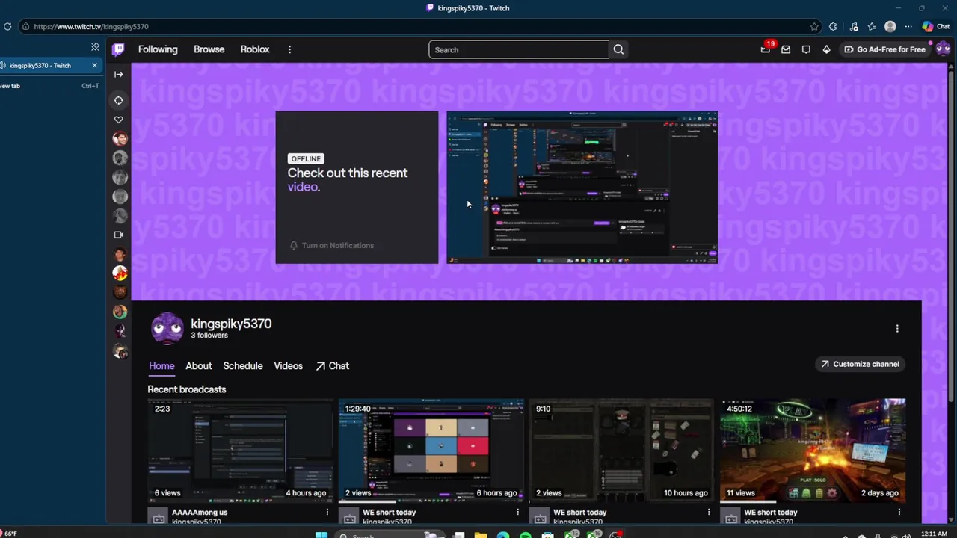
Task: Open options for 10 hours ago video
Action: point(708,513)
